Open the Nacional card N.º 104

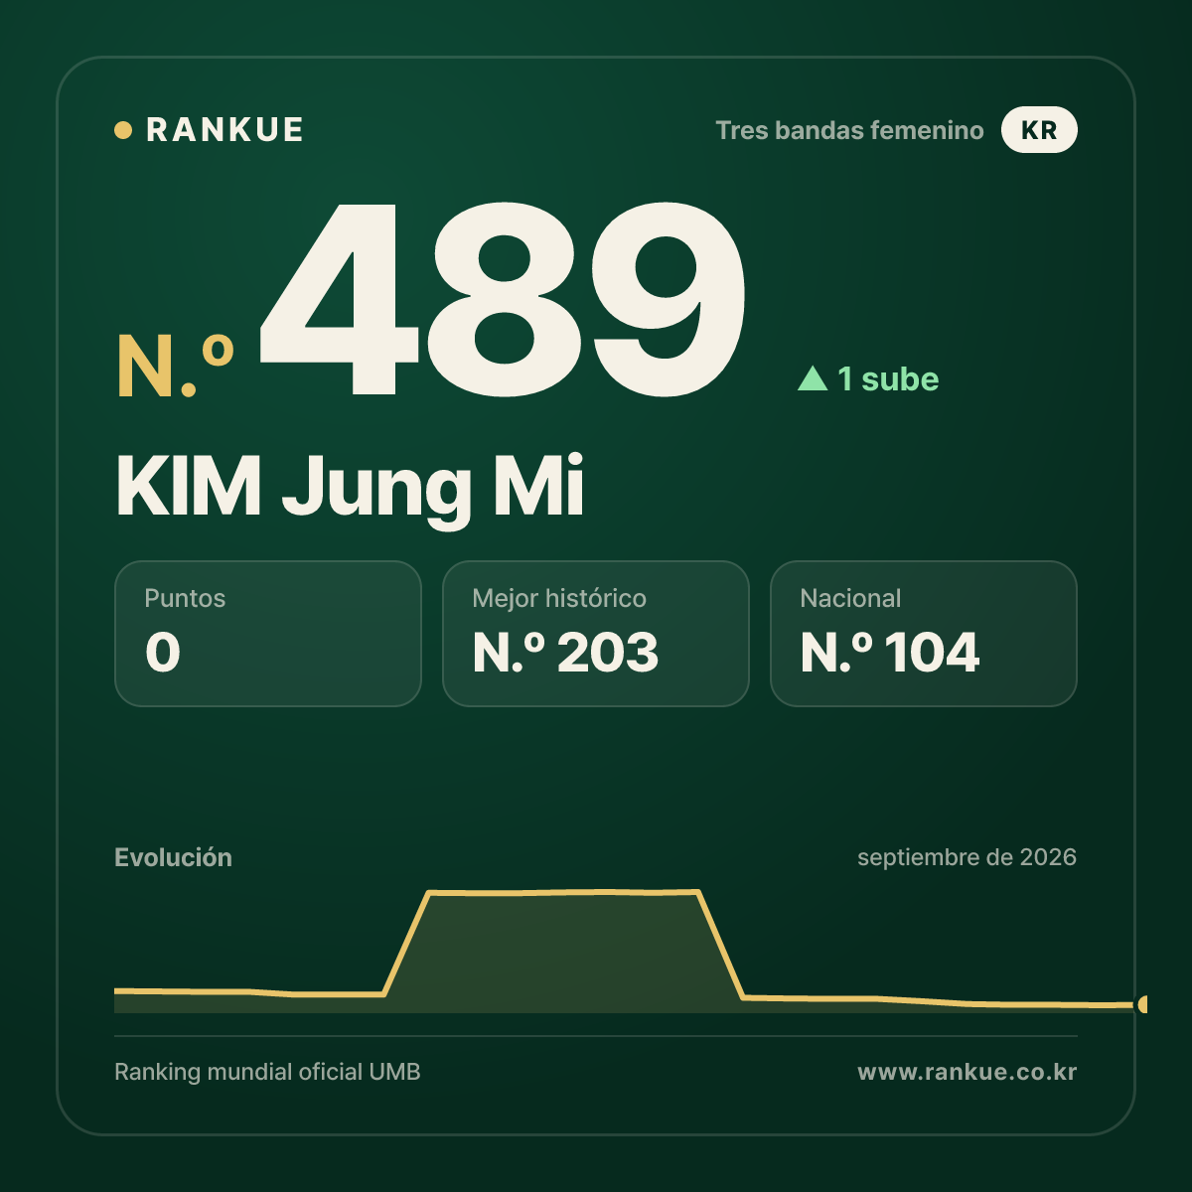pos(924,634)
